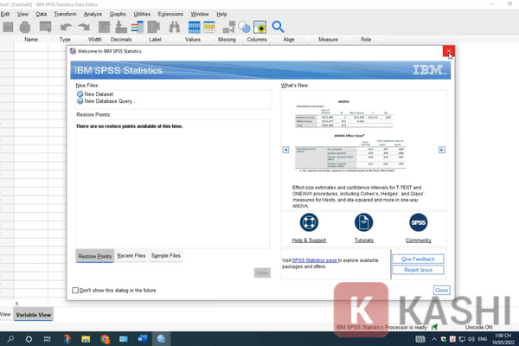Image resolution: width=519 pixels, height=346 pixels.
Task: Click the Type column header
Action: point(65,40)
